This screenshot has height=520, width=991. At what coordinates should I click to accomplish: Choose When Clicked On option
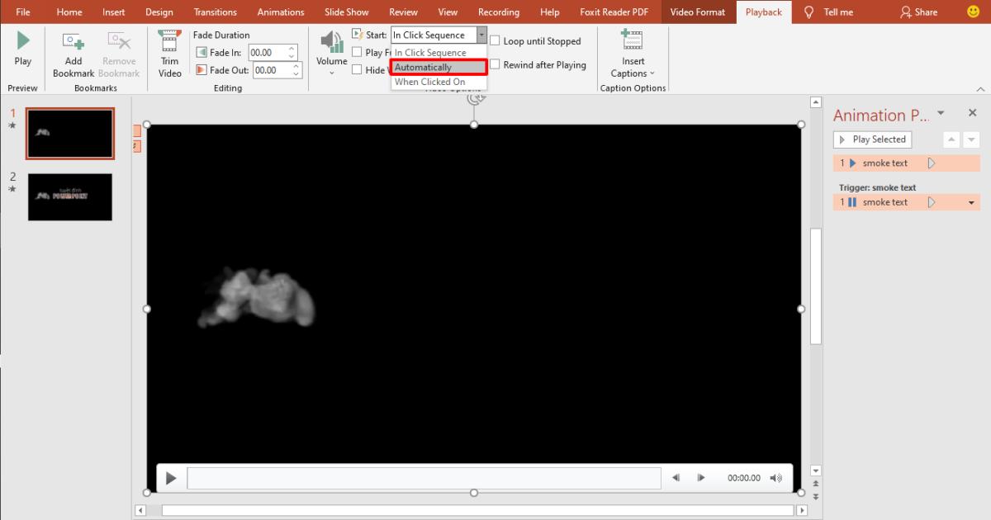click(x=430, y=82)
